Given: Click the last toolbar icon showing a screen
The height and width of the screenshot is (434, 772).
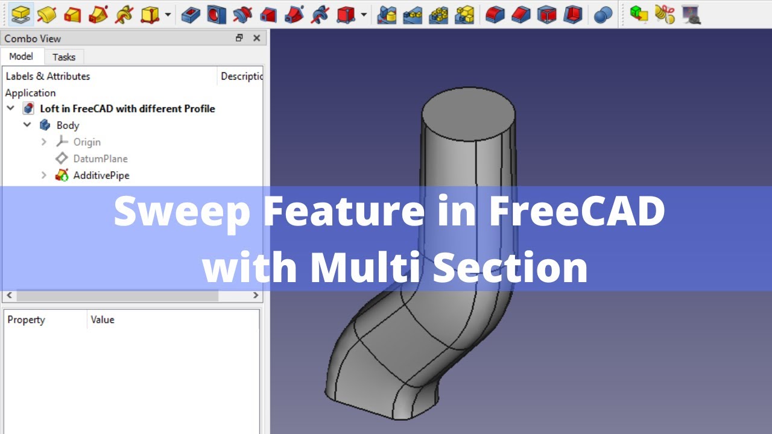Looking at the screenshot, I should 691,14.
